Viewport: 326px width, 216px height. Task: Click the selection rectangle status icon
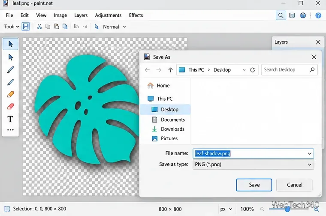pos(7,209)
